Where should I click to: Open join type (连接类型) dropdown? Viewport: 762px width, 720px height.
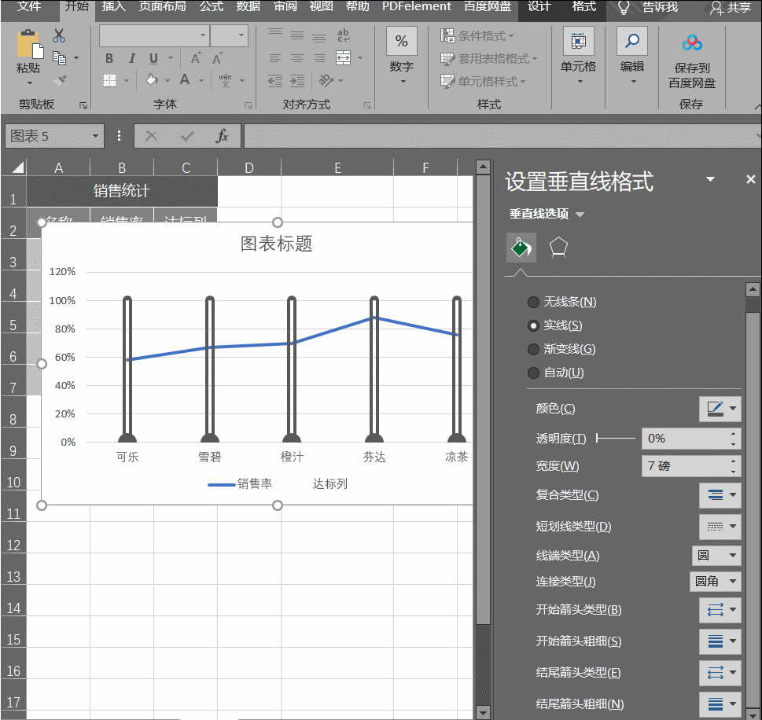(x=716, y=581)
